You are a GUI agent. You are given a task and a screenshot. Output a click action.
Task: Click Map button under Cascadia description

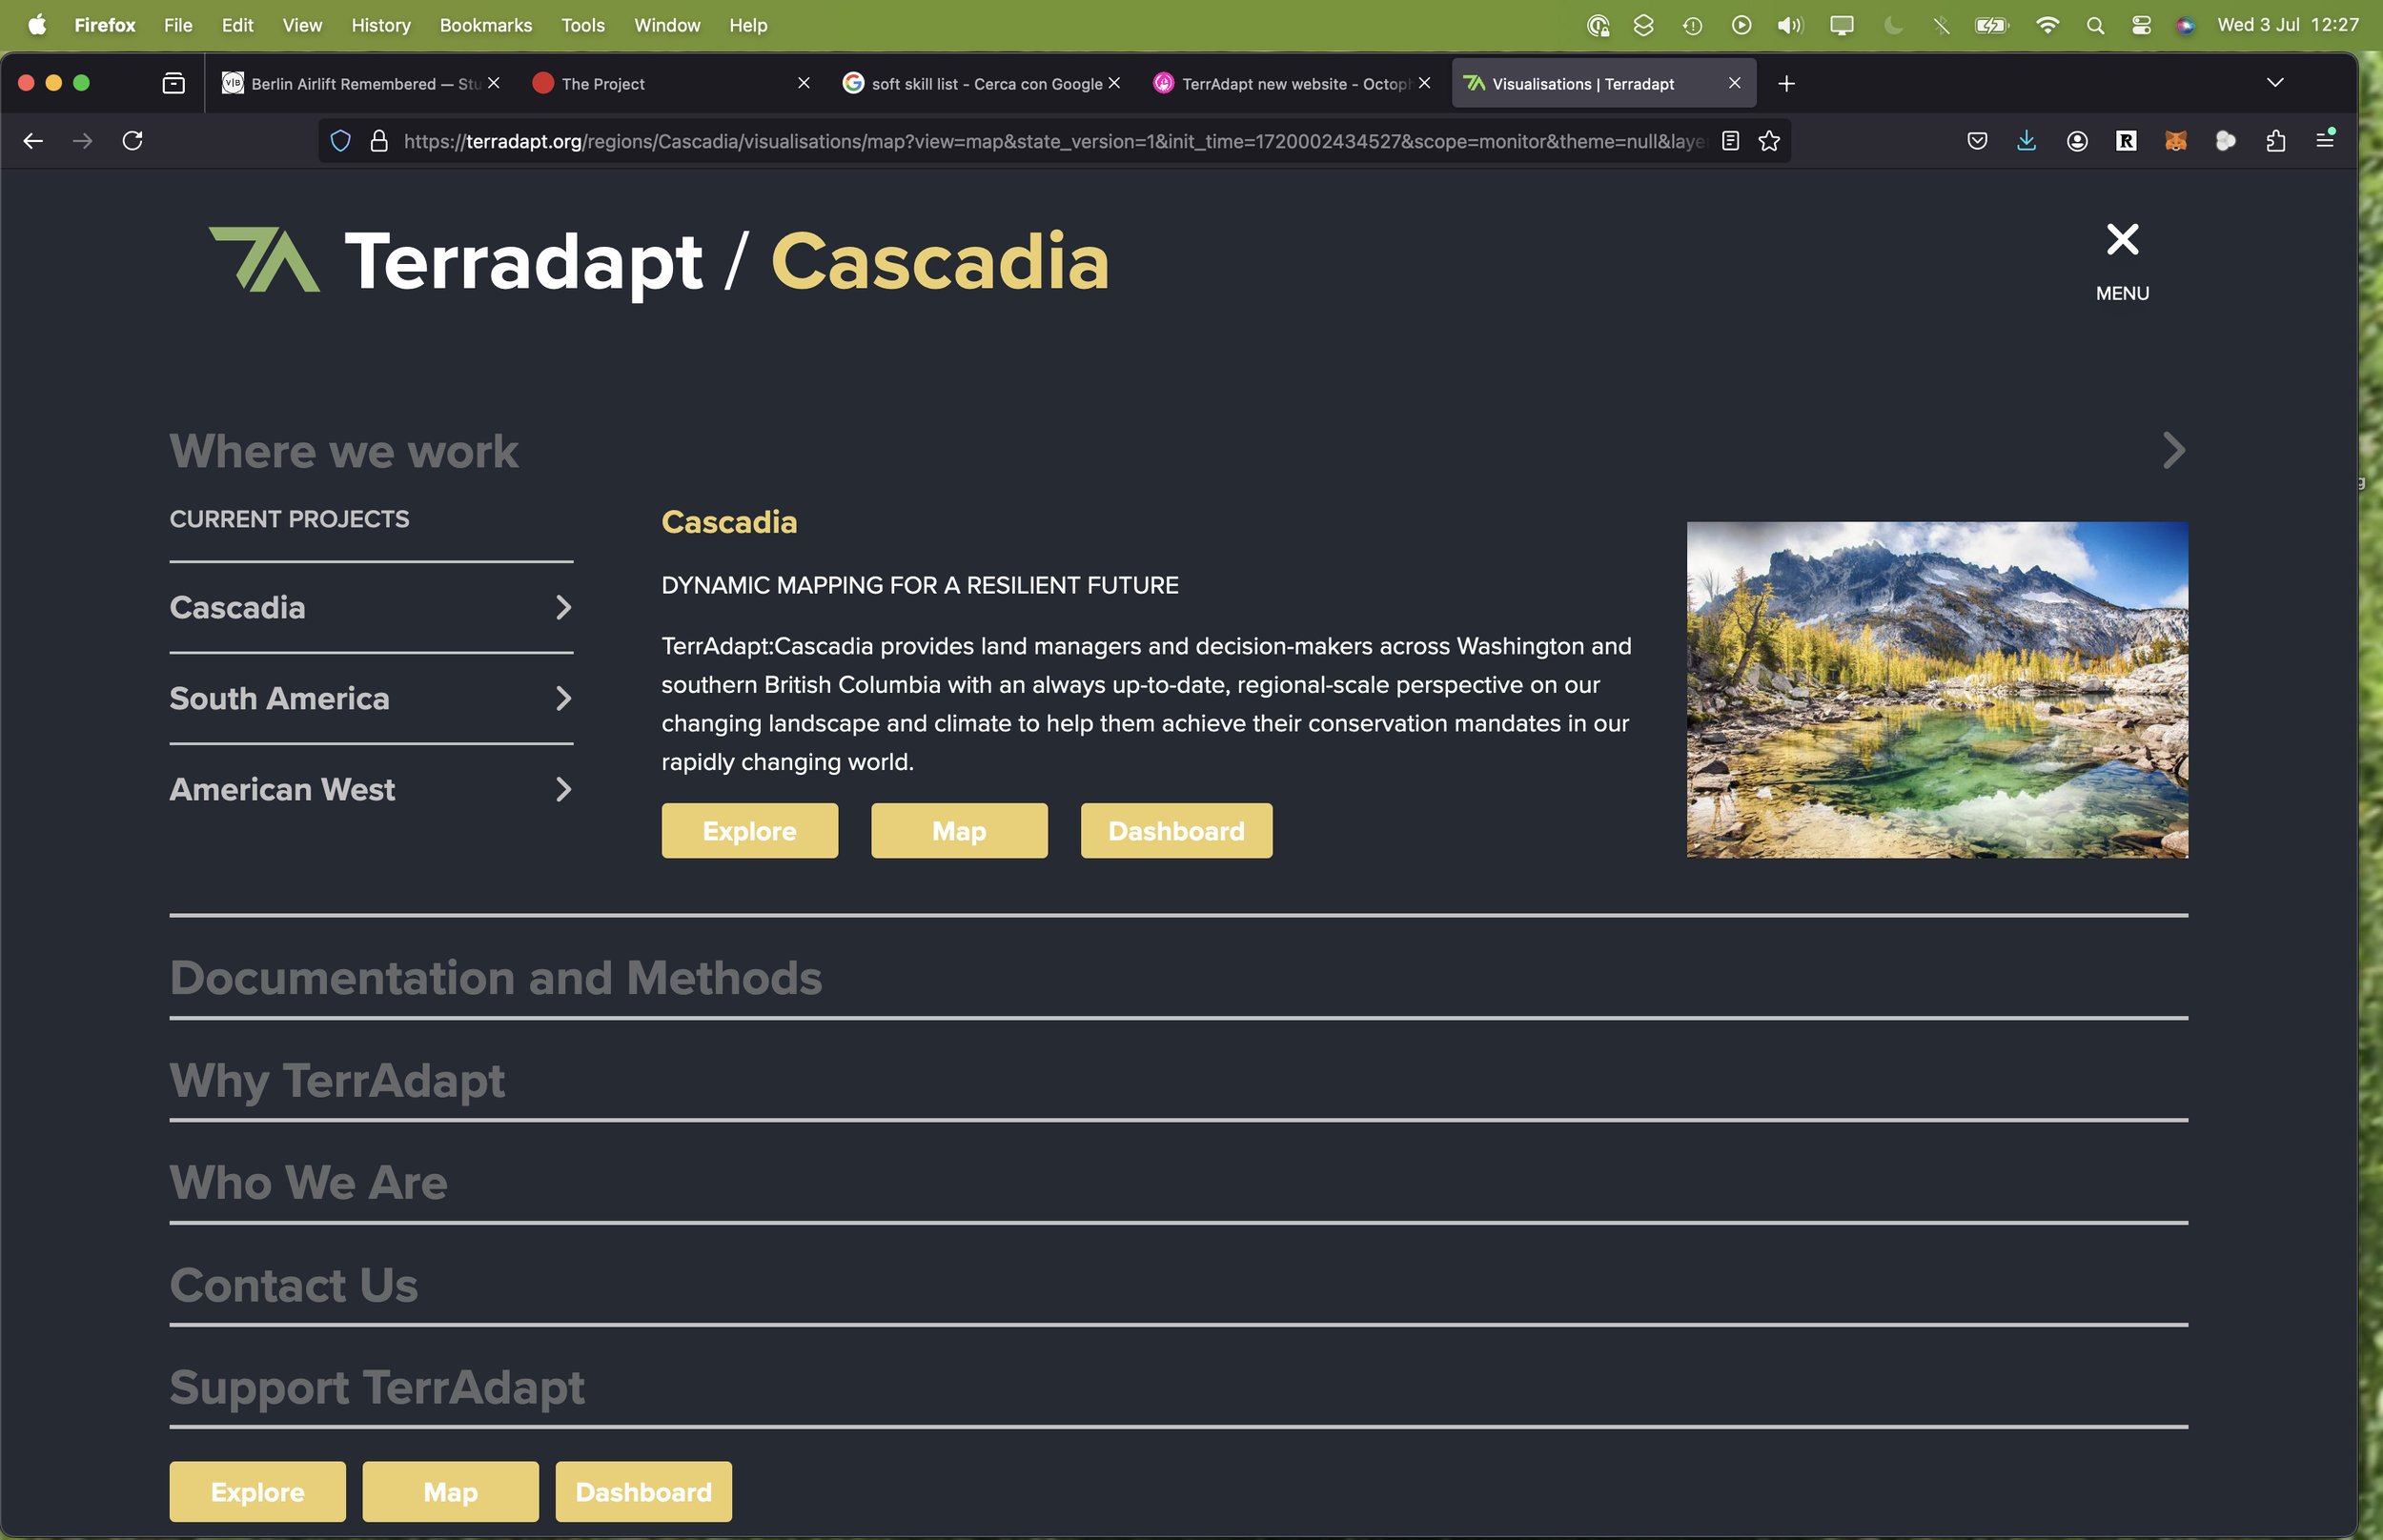tap(959, 831)
